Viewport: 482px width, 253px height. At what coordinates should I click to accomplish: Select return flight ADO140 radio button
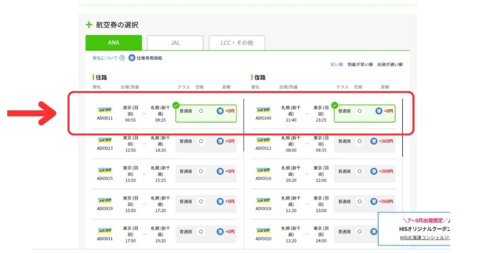[359, 111]
